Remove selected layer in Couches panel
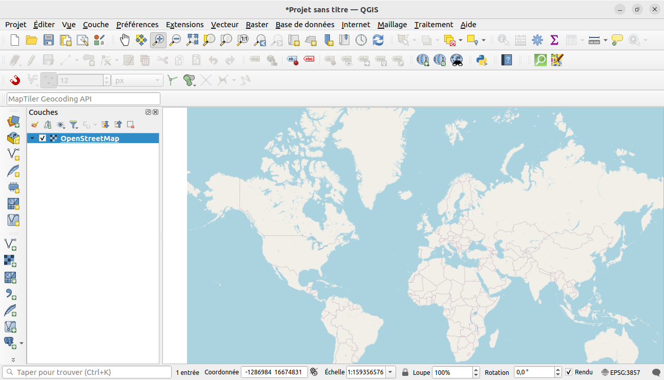Image resolution: width=664 pixels, height=380 pixels. click(131, 125)
